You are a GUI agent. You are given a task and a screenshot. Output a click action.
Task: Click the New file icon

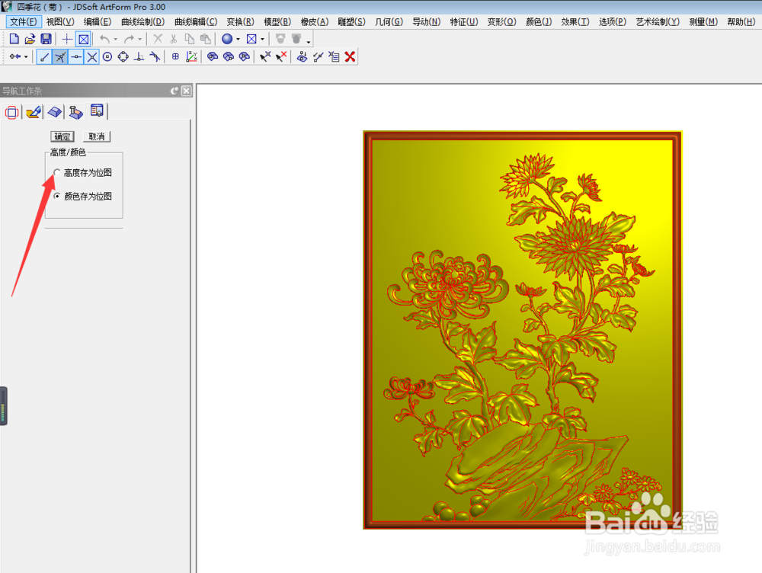[x=14, y=39]
